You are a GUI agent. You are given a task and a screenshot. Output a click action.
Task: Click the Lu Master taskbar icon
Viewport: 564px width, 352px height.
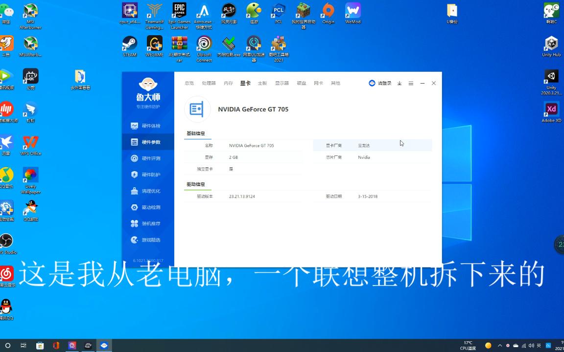coord(104,346)
